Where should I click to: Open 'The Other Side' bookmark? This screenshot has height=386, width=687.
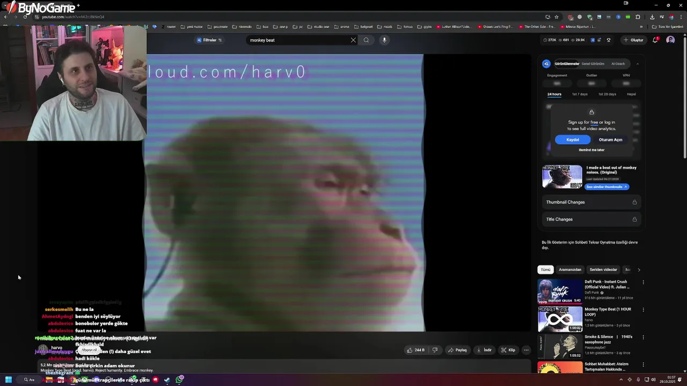point(536,27)
